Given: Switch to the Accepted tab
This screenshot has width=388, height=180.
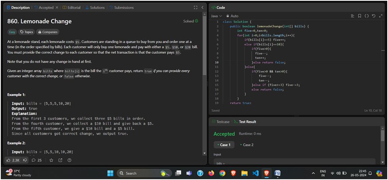Looking at the screenshot, I should point(44,8).
